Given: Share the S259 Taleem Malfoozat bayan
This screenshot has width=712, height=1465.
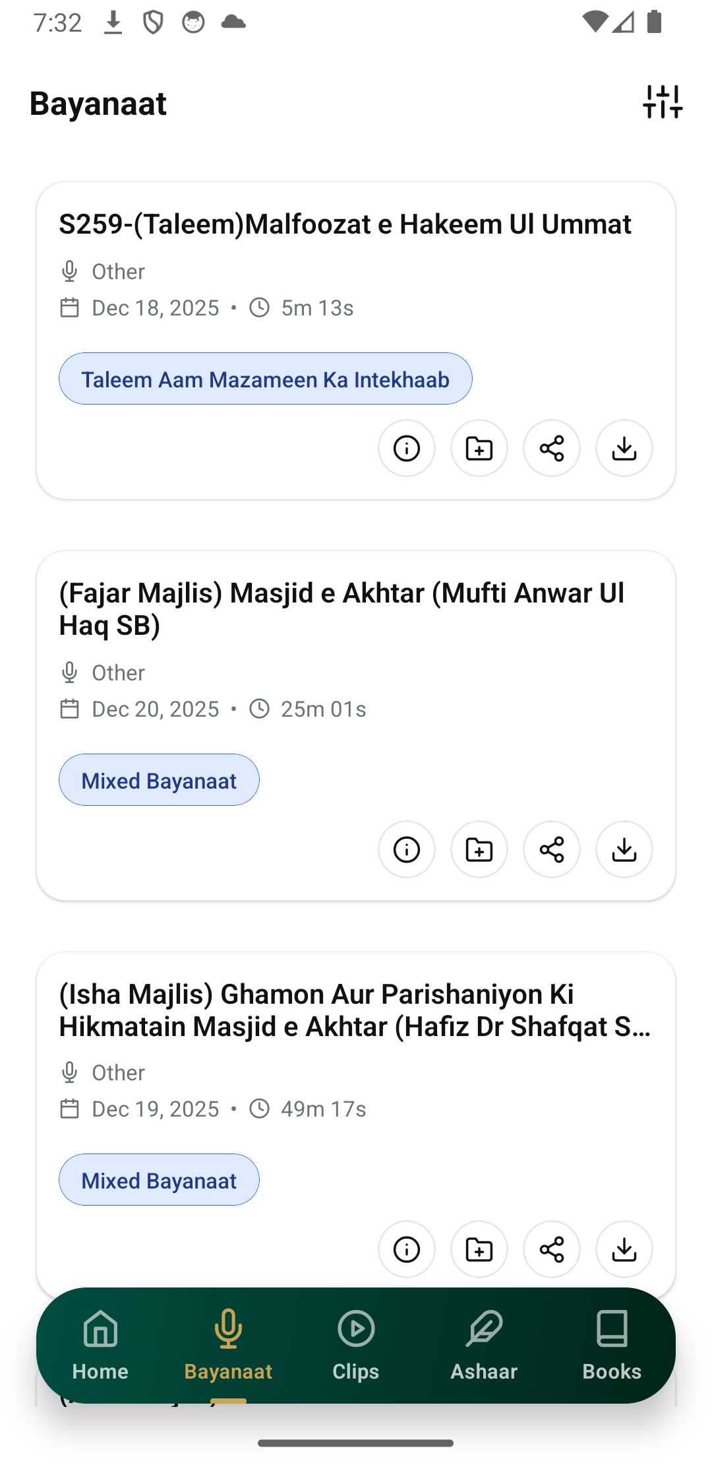Looking at the screenshot, I should 552,448.
